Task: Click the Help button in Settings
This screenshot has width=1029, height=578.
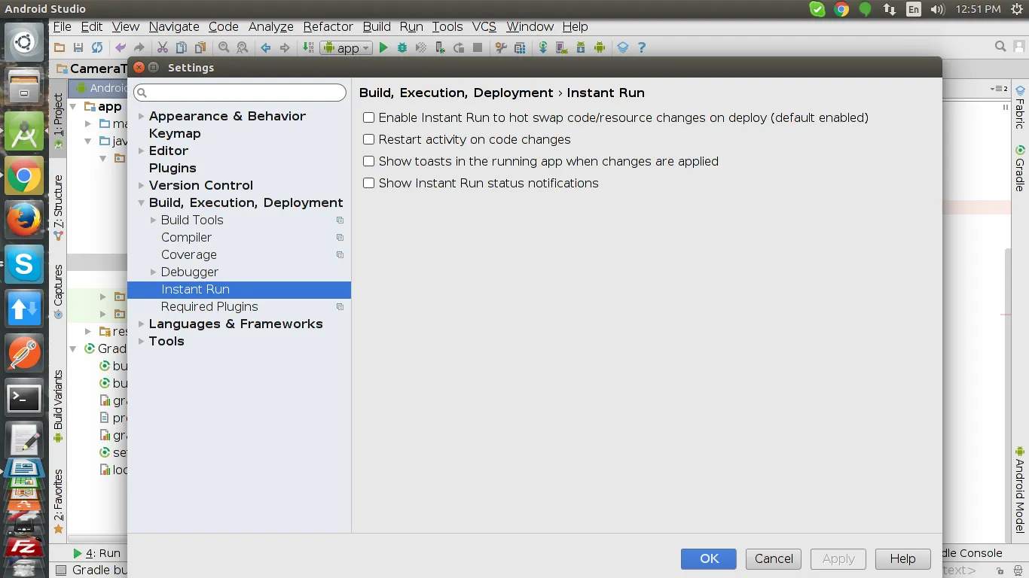Action: tap(902, 558)
